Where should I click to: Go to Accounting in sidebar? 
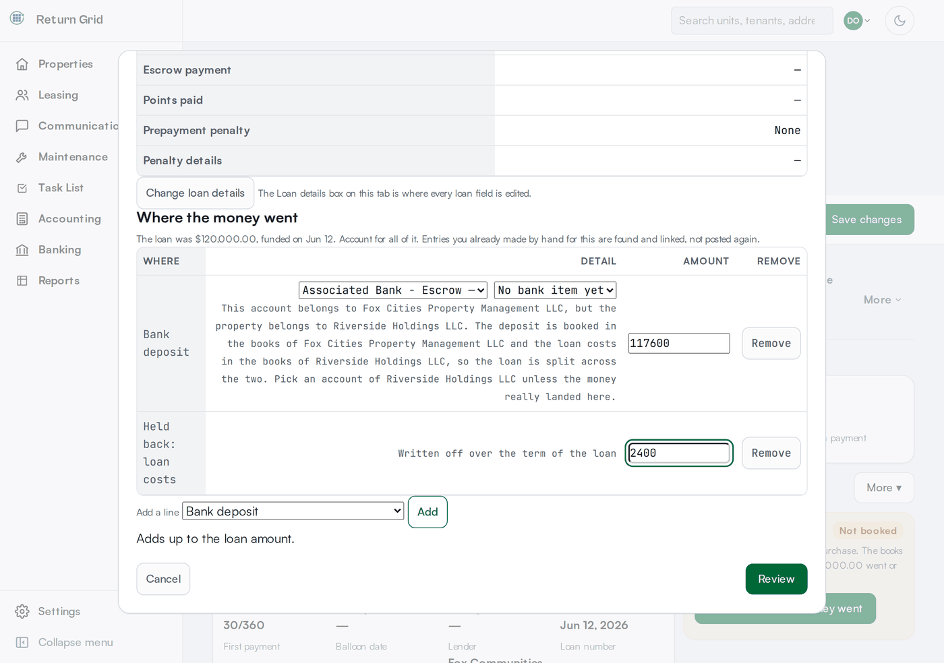[x=69, y=219]
